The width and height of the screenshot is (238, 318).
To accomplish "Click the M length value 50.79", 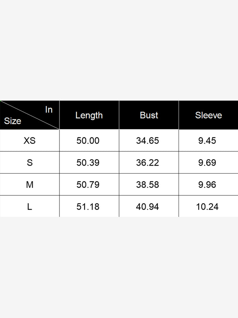I will 88,185.
